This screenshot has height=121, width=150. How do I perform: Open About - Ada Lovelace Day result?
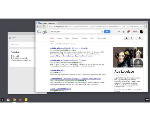[x=61, y=89]
